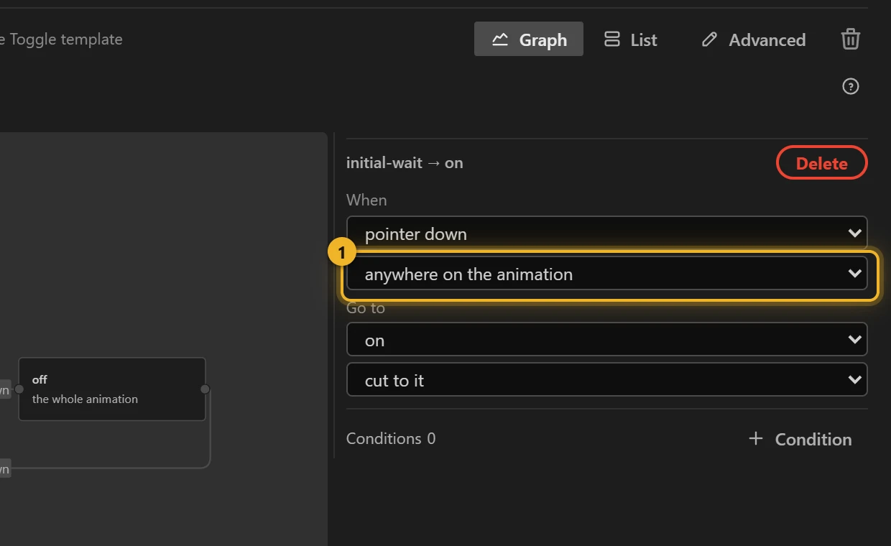This screenshot has width=891, height=546.
Task: Click the 'Go to' section label
Action: point(366,307)
